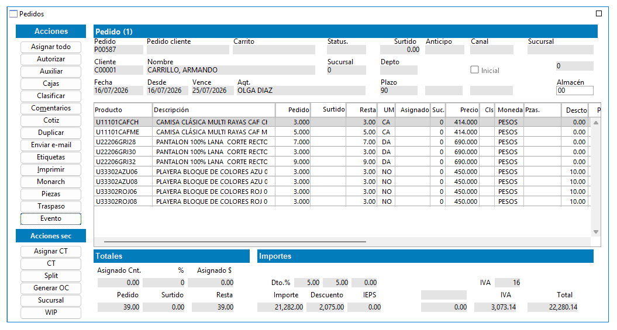Print the order with Imprimir
Image resolution: width=617 pixels, height=330 pixels.
(x=51, y=169)
